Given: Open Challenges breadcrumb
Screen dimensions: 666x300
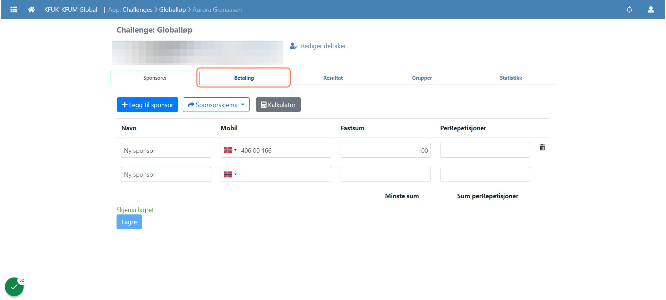Looking at the screenshot, I should pos(137,10).
